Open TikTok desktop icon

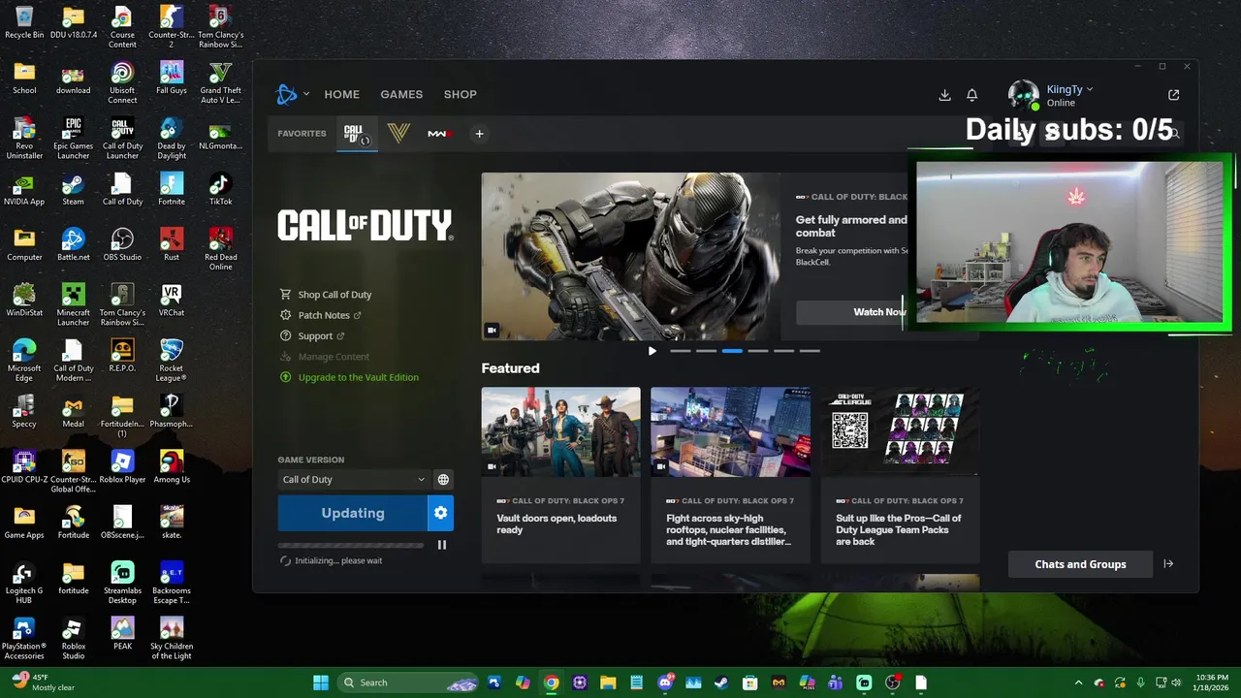coord(220,188)
